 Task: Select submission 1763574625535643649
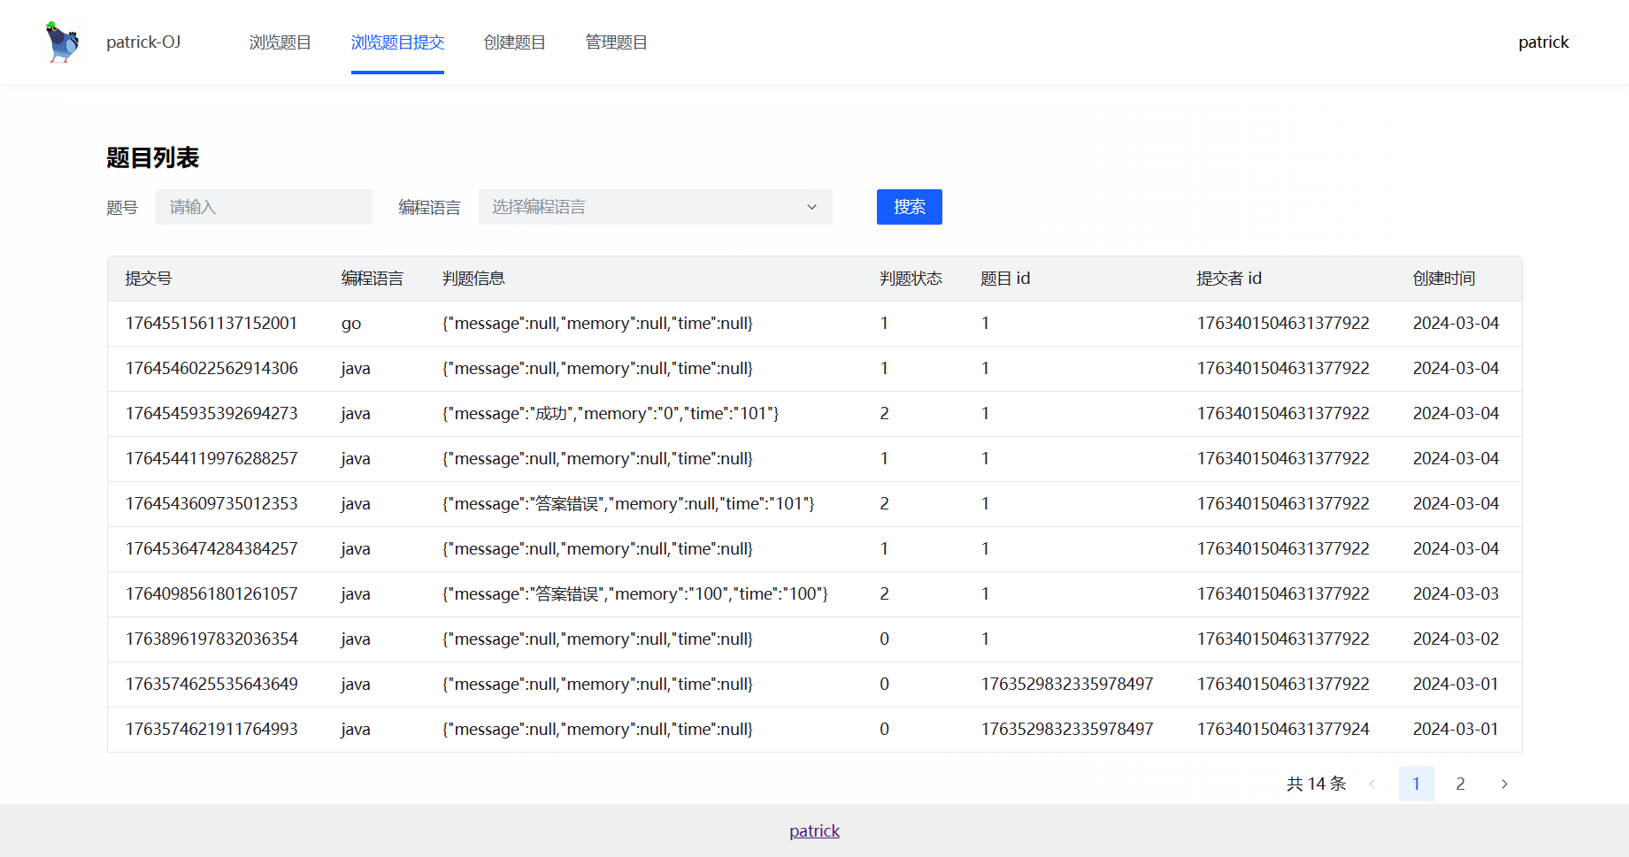tap(211, 684)
